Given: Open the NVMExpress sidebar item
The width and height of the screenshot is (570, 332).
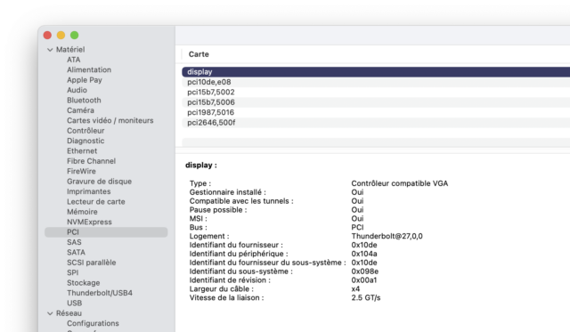Looking at the screenshot, I should pyautogui.click(x=89, y=222).
